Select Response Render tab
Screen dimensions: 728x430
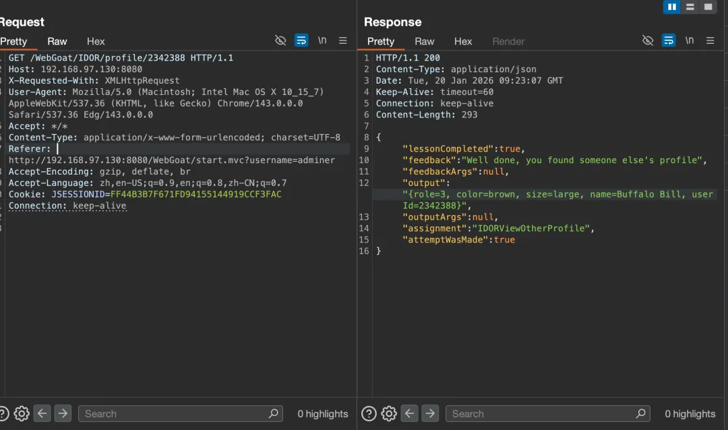pyautogui.click(x=508, y=41)
